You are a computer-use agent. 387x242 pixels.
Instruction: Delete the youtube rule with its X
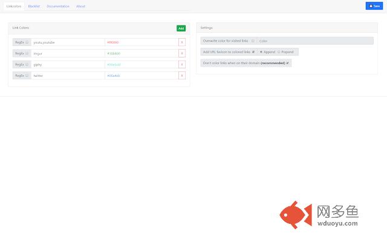[182, 42]
